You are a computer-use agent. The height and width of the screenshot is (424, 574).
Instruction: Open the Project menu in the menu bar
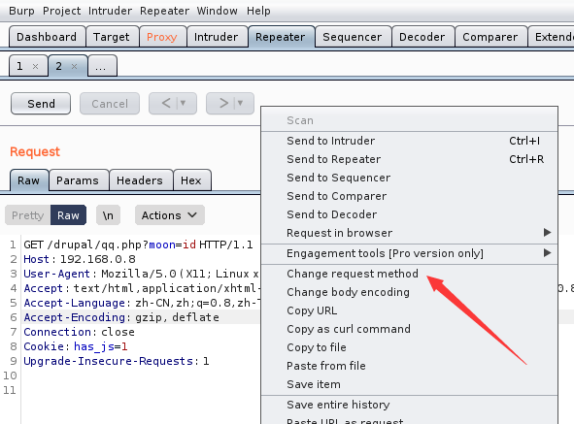(x=61, y=11)
